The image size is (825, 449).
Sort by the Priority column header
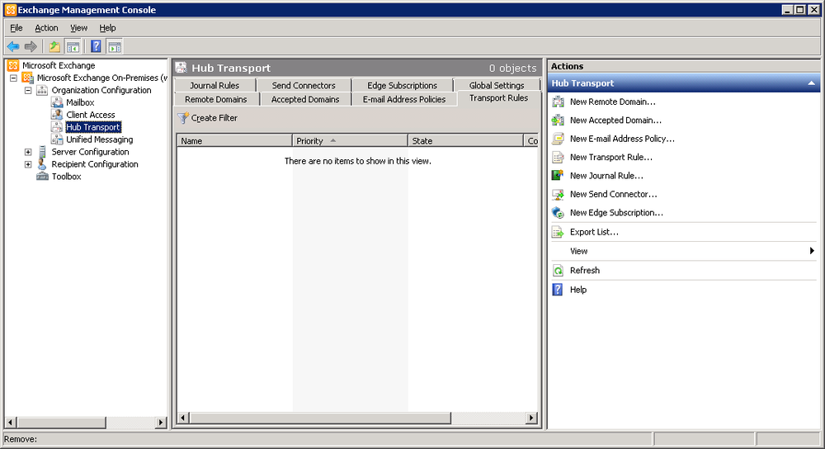click(x=350, y=140)
